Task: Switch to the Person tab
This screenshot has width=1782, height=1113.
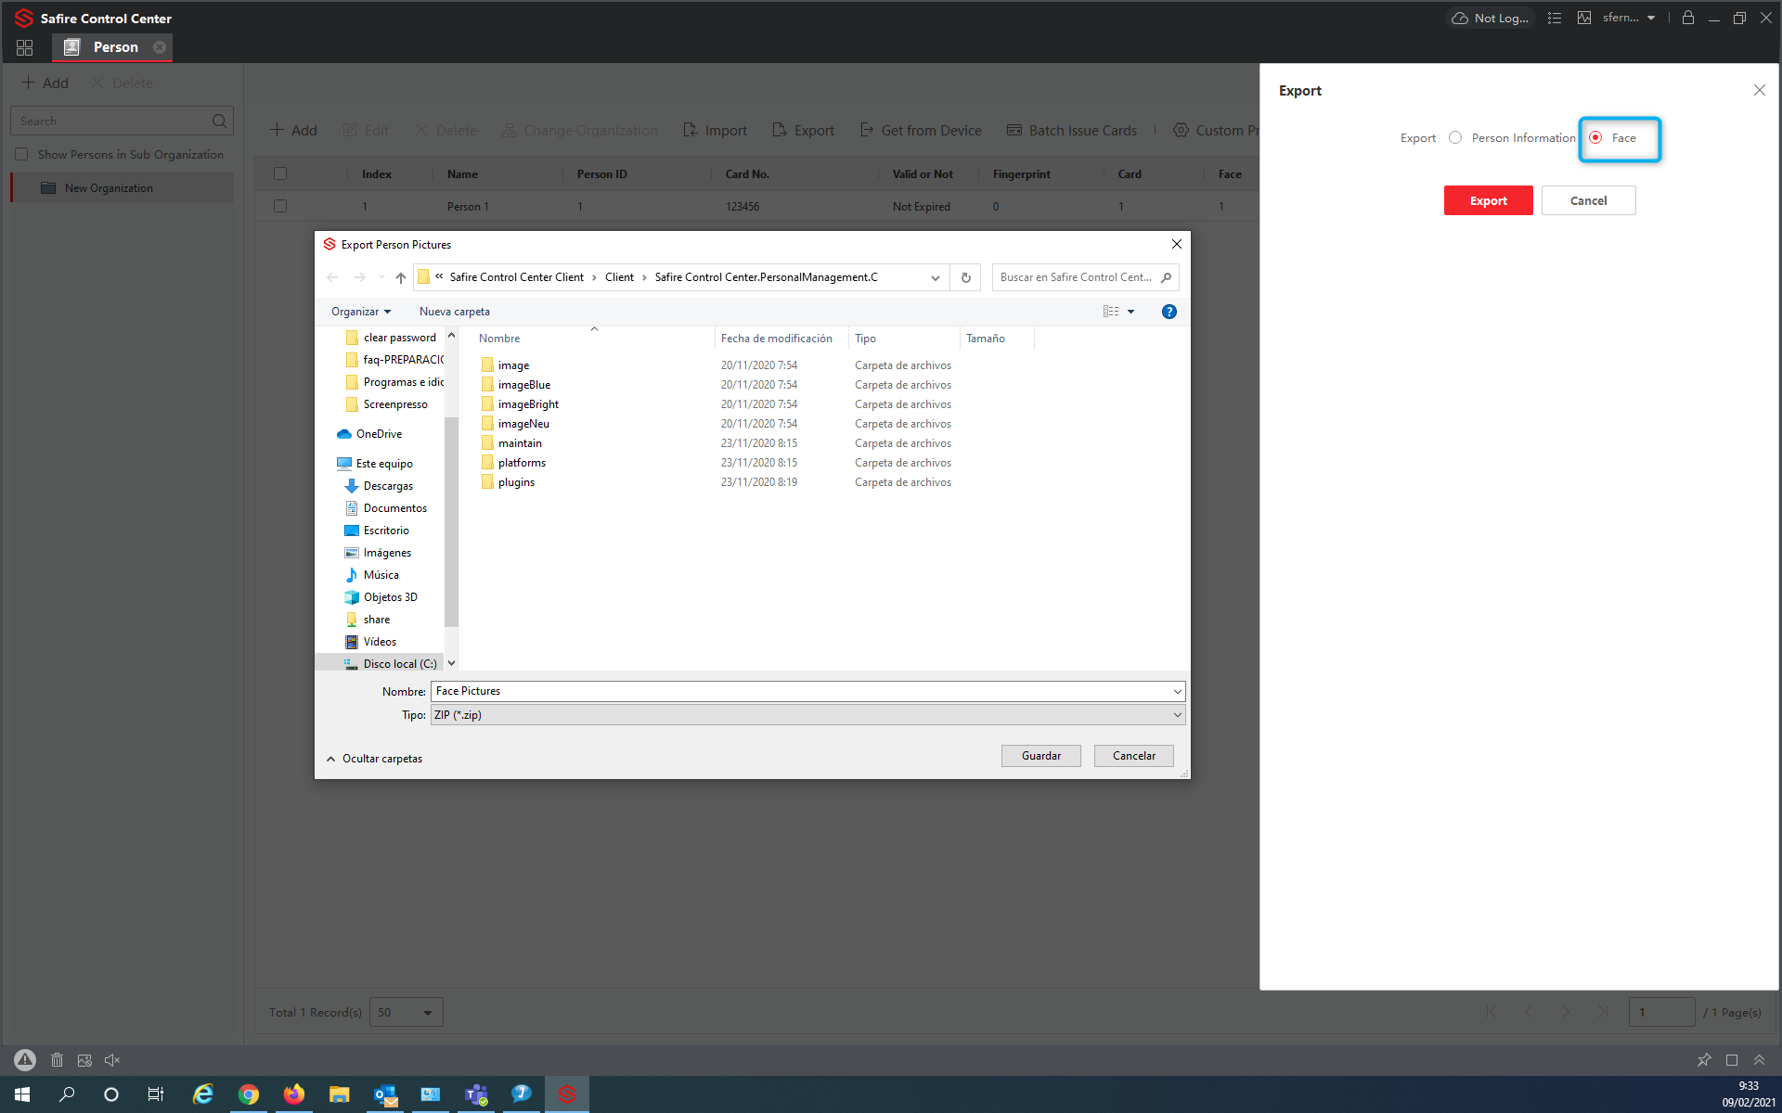Action: point(115,47)
